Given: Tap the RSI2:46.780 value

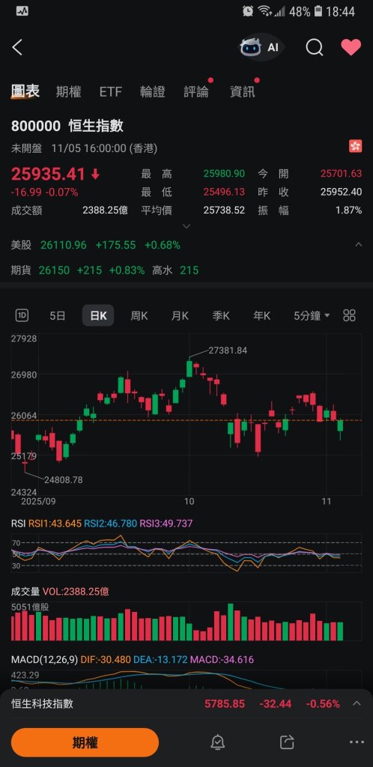Looking at the screenshot, I should 111,524.
